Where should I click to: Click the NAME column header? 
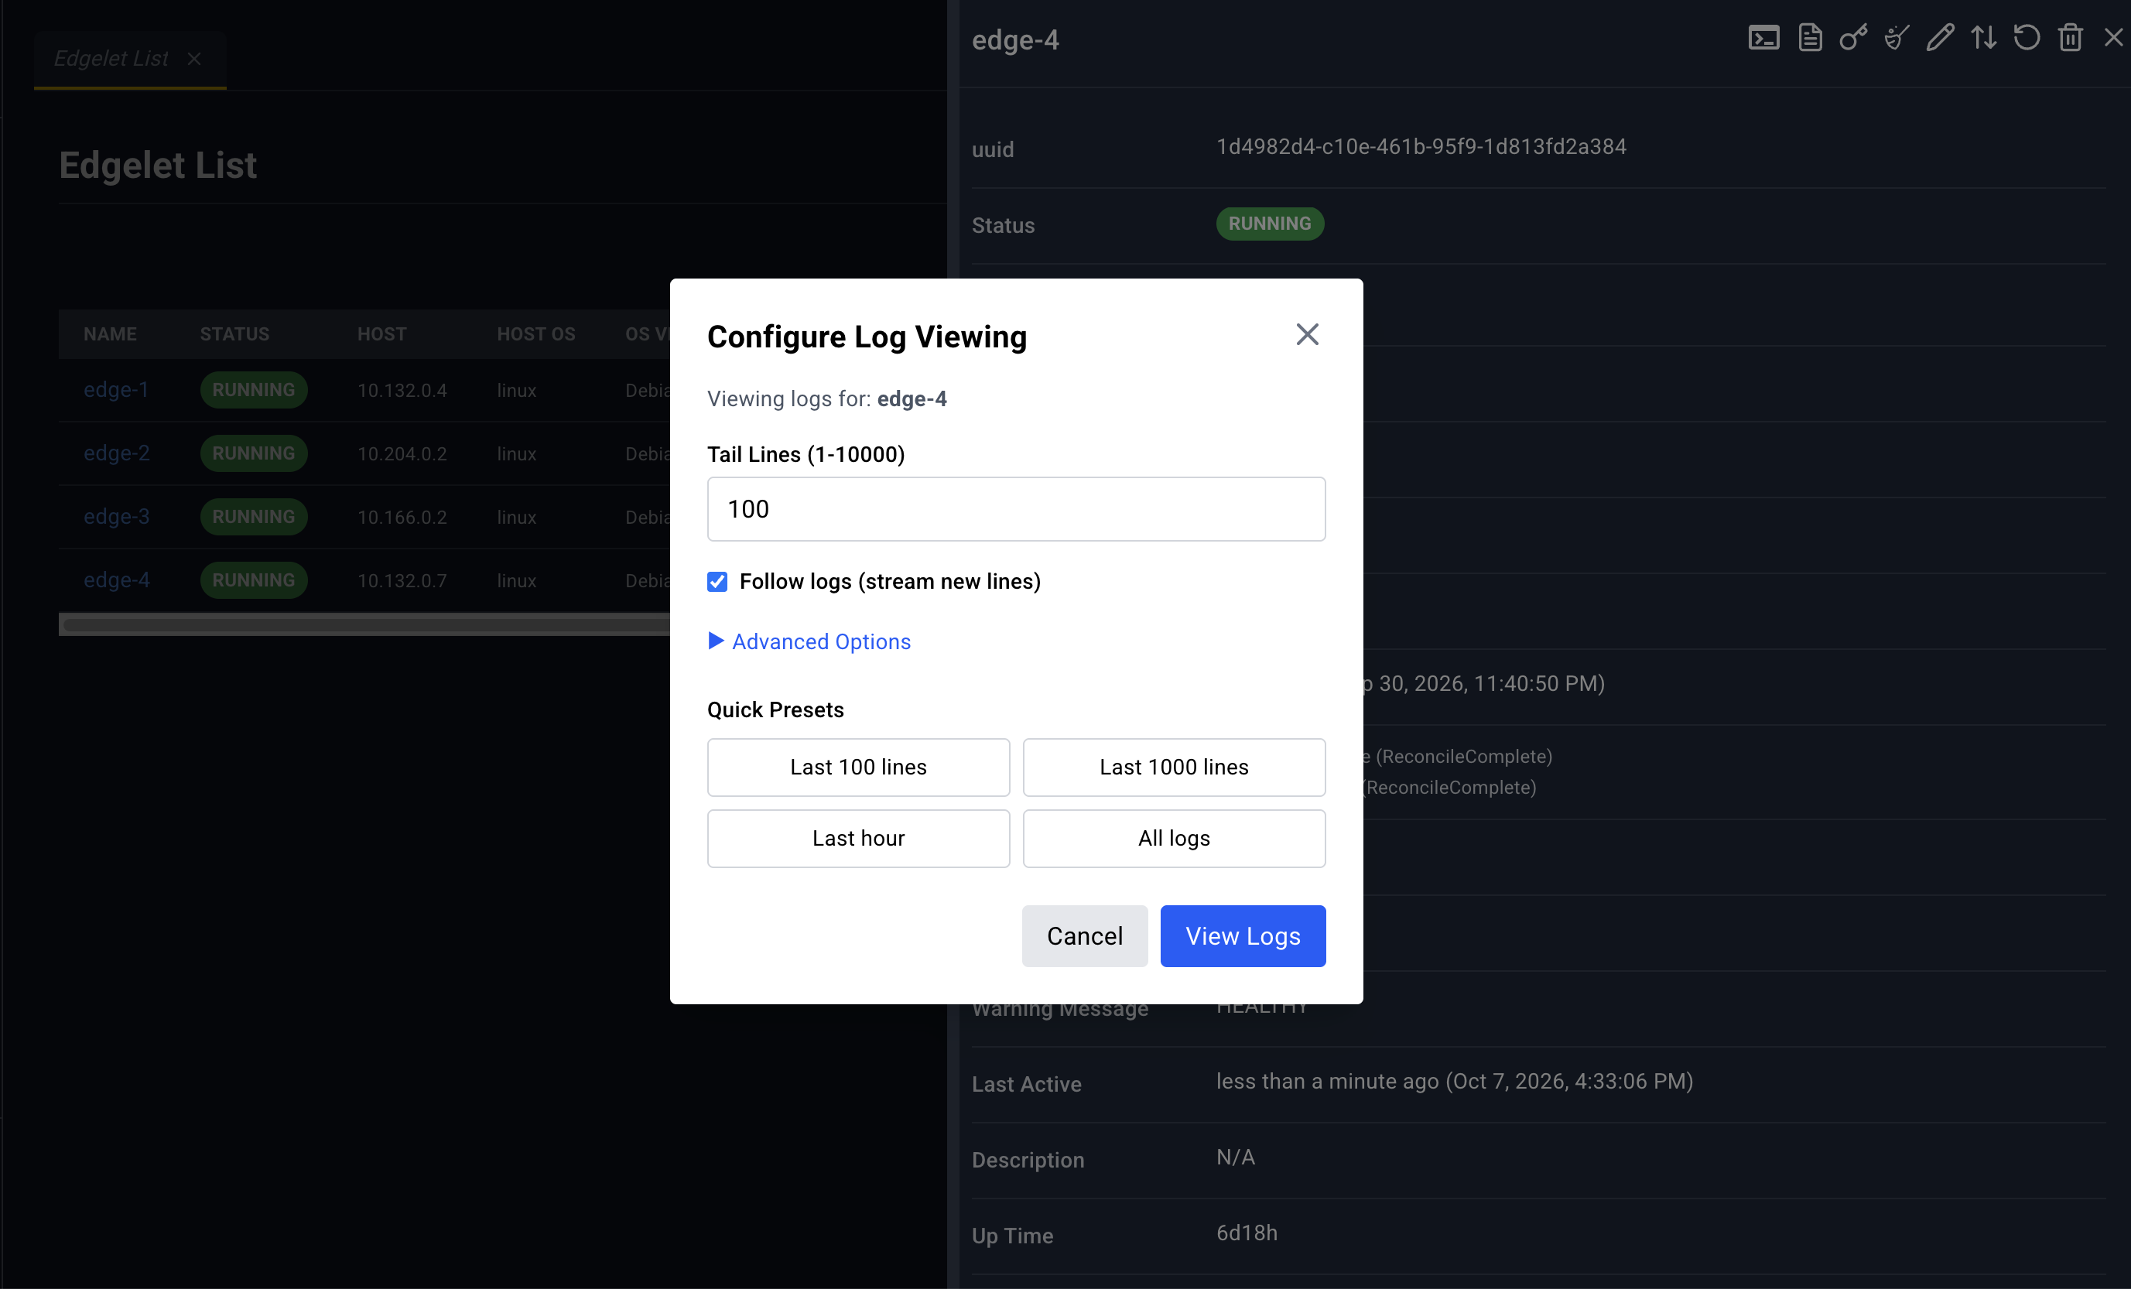110,333
